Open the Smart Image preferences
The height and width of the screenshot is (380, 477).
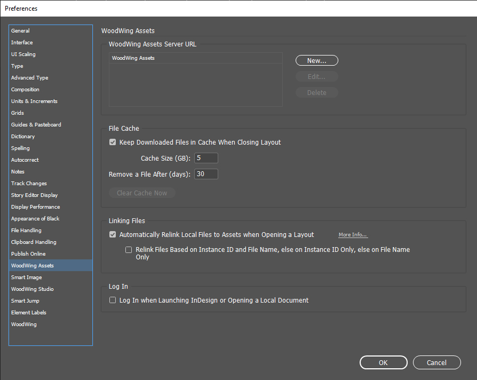pos(27,278)
